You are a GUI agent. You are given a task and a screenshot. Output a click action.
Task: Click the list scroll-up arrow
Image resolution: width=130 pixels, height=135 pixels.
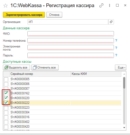tap(124, 74)
